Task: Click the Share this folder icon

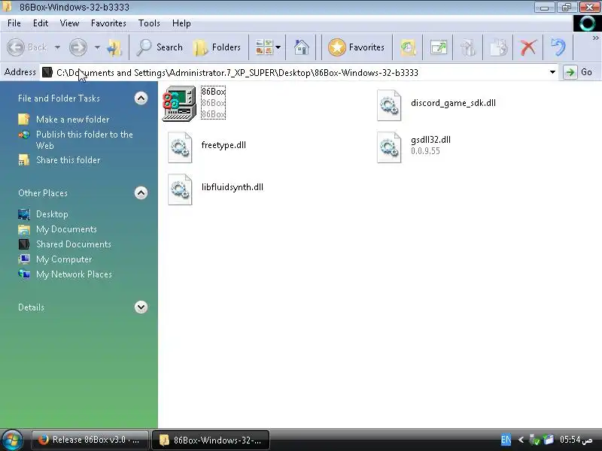Action: pos(24,160)
